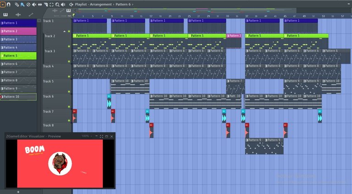
Task: Open the 100% zoom dropdown in Visualizer preview
Action: (87, 136)
